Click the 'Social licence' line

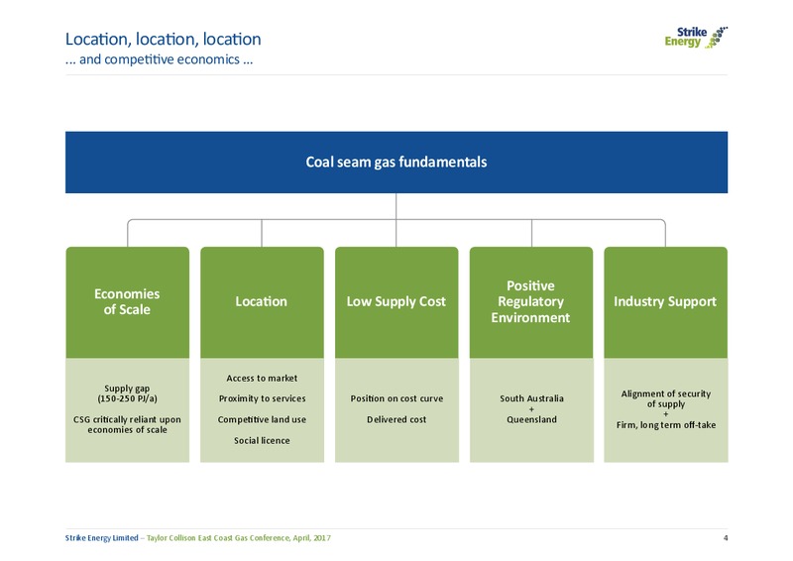[x=262, y=441]
